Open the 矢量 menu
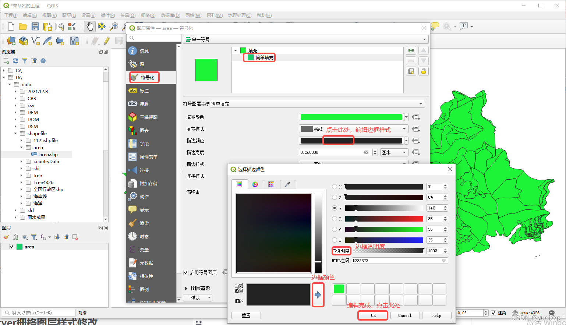 click(x=127, y=15)
